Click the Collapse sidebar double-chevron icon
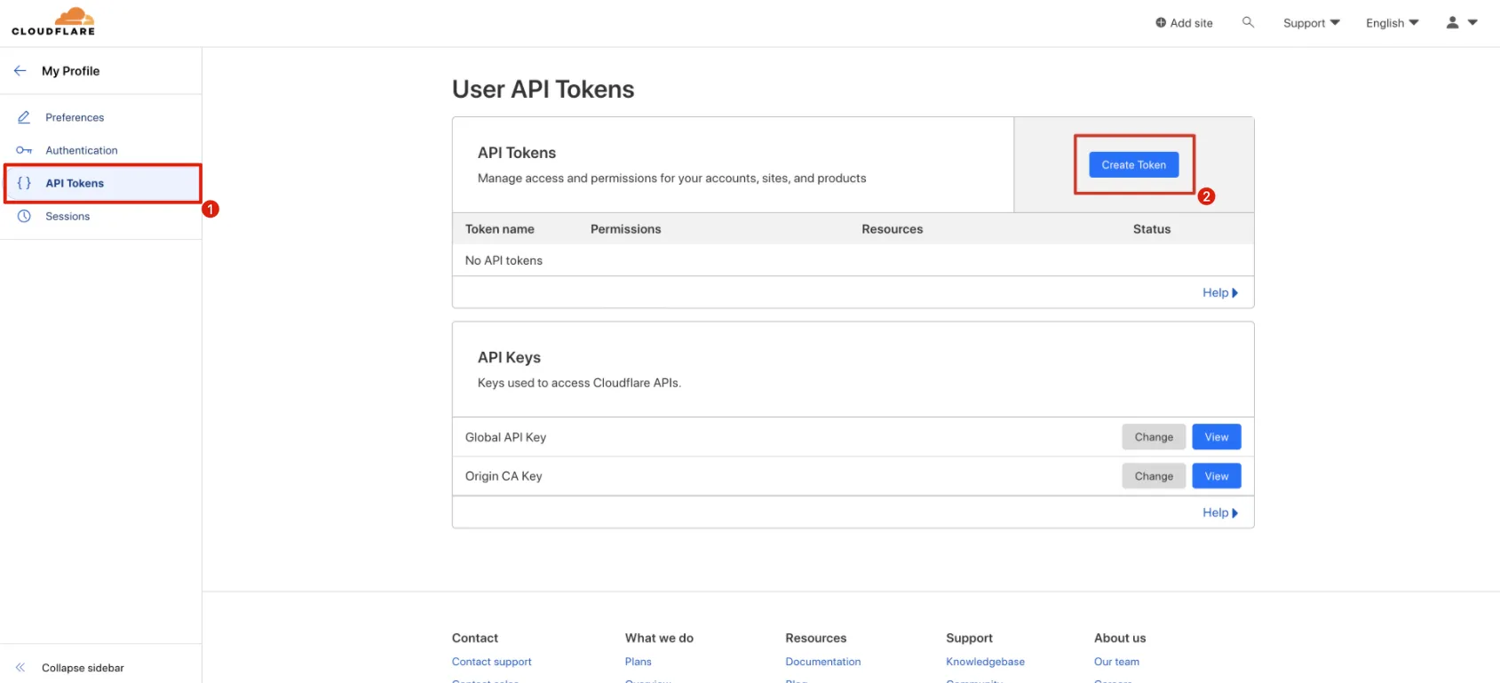Viewport: 1500px width, 683px height. [20, 668]
